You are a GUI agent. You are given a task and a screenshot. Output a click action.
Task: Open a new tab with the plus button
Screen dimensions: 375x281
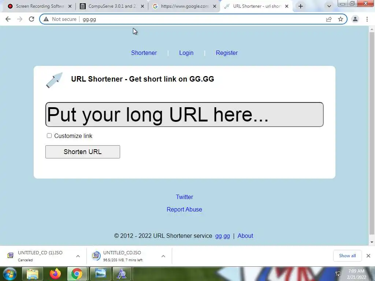(301, 6)
